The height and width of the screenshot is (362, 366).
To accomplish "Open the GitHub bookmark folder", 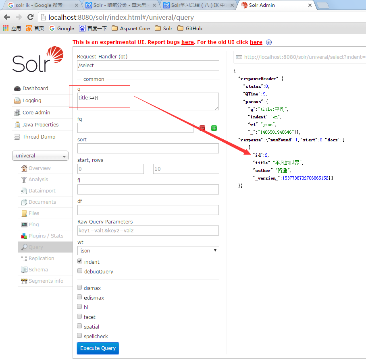I will [x=190, y=29].
